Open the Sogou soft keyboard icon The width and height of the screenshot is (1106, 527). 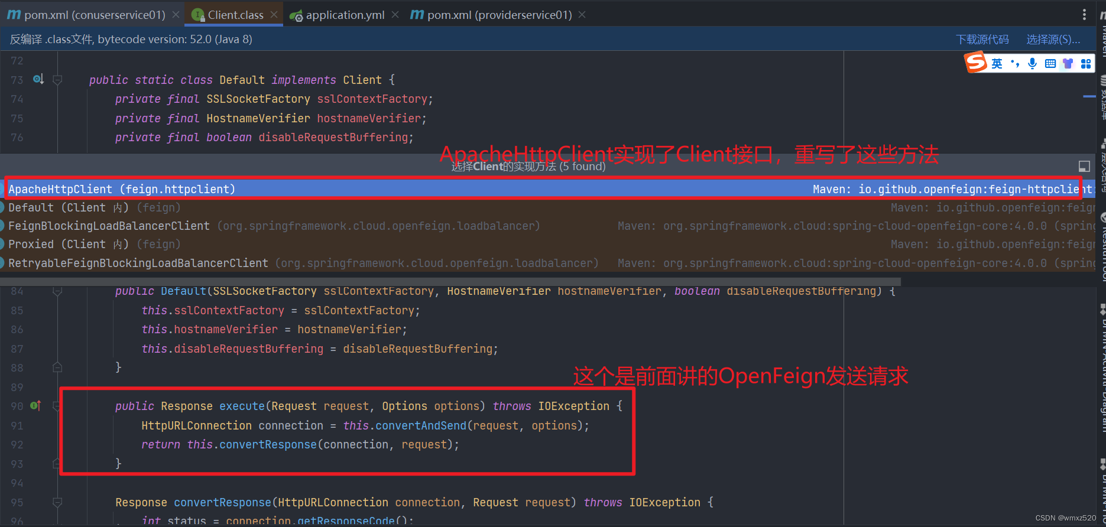click(1050, 63)
